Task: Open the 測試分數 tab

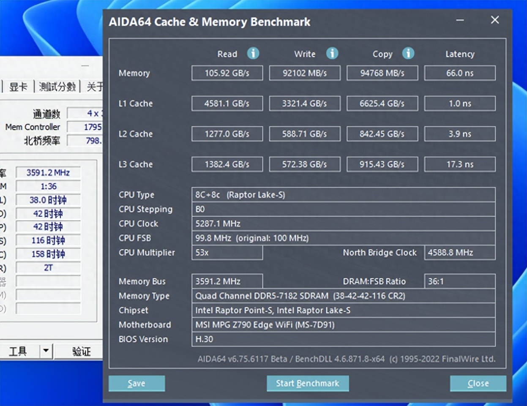Action: click(57, 87)
